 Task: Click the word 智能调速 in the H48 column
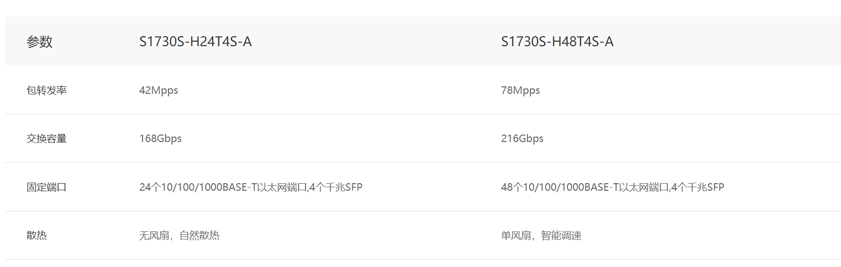click(562, 235)
